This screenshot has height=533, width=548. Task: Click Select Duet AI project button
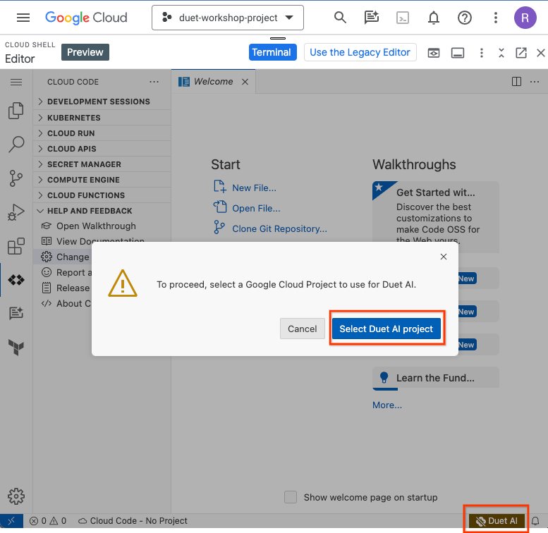386,329
